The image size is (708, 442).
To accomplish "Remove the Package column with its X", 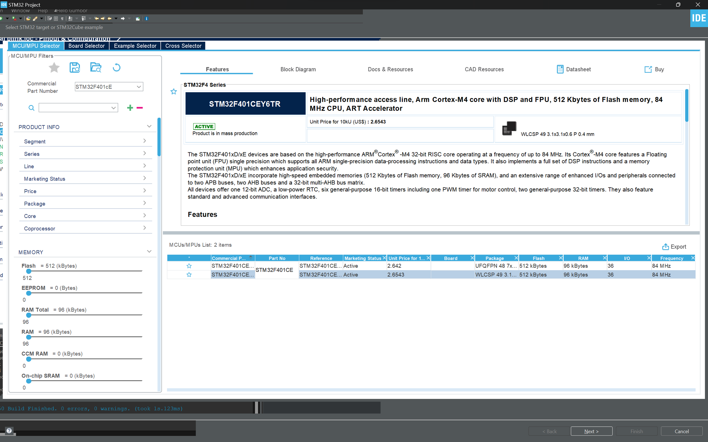I will point(516,258).
